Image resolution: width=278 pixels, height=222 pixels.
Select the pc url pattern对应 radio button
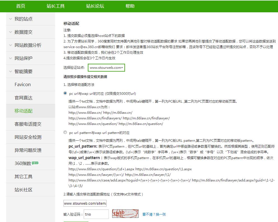click(x=65, y=132)
